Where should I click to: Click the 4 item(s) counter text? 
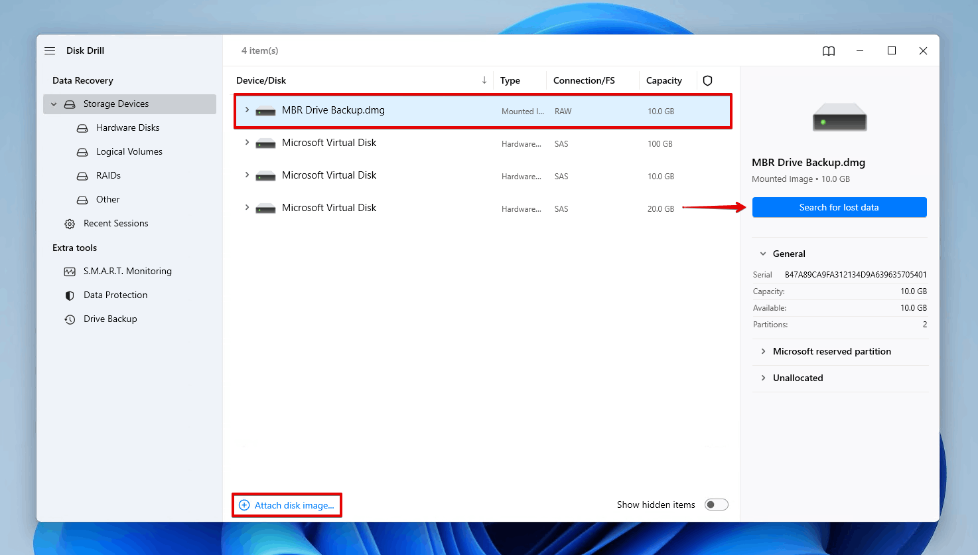click(260, 50)
